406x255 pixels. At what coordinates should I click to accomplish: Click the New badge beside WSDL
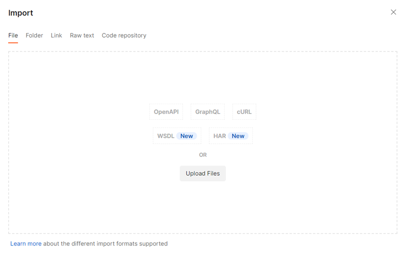pyautogui.click(x=187, y=136)
